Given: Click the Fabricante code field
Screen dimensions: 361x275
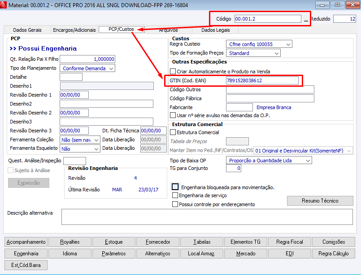Looking at the screenshot, I should coord(239,107).
